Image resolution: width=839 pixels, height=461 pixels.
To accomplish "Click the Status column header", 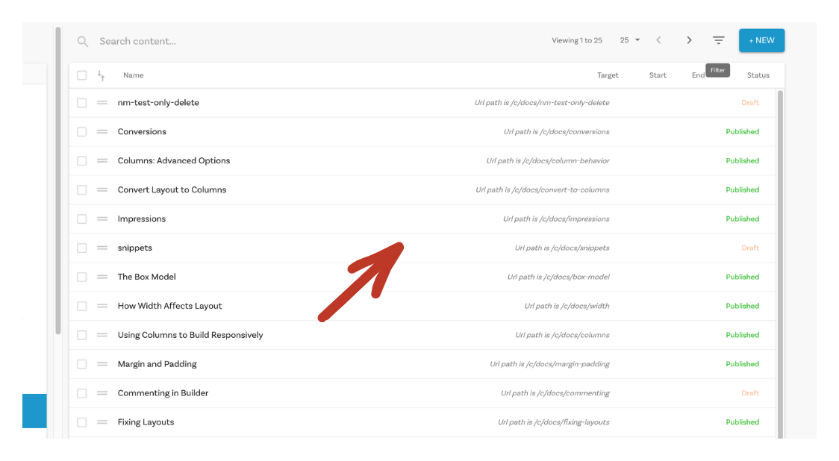I will [758, 75].
